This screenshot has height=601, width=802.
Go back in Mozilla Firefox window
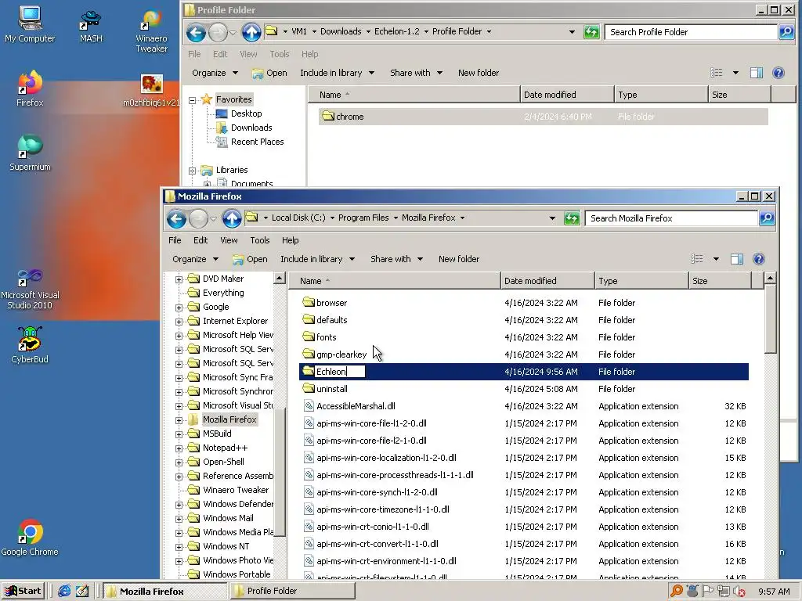pyautogui.click(x=176, y=219)
